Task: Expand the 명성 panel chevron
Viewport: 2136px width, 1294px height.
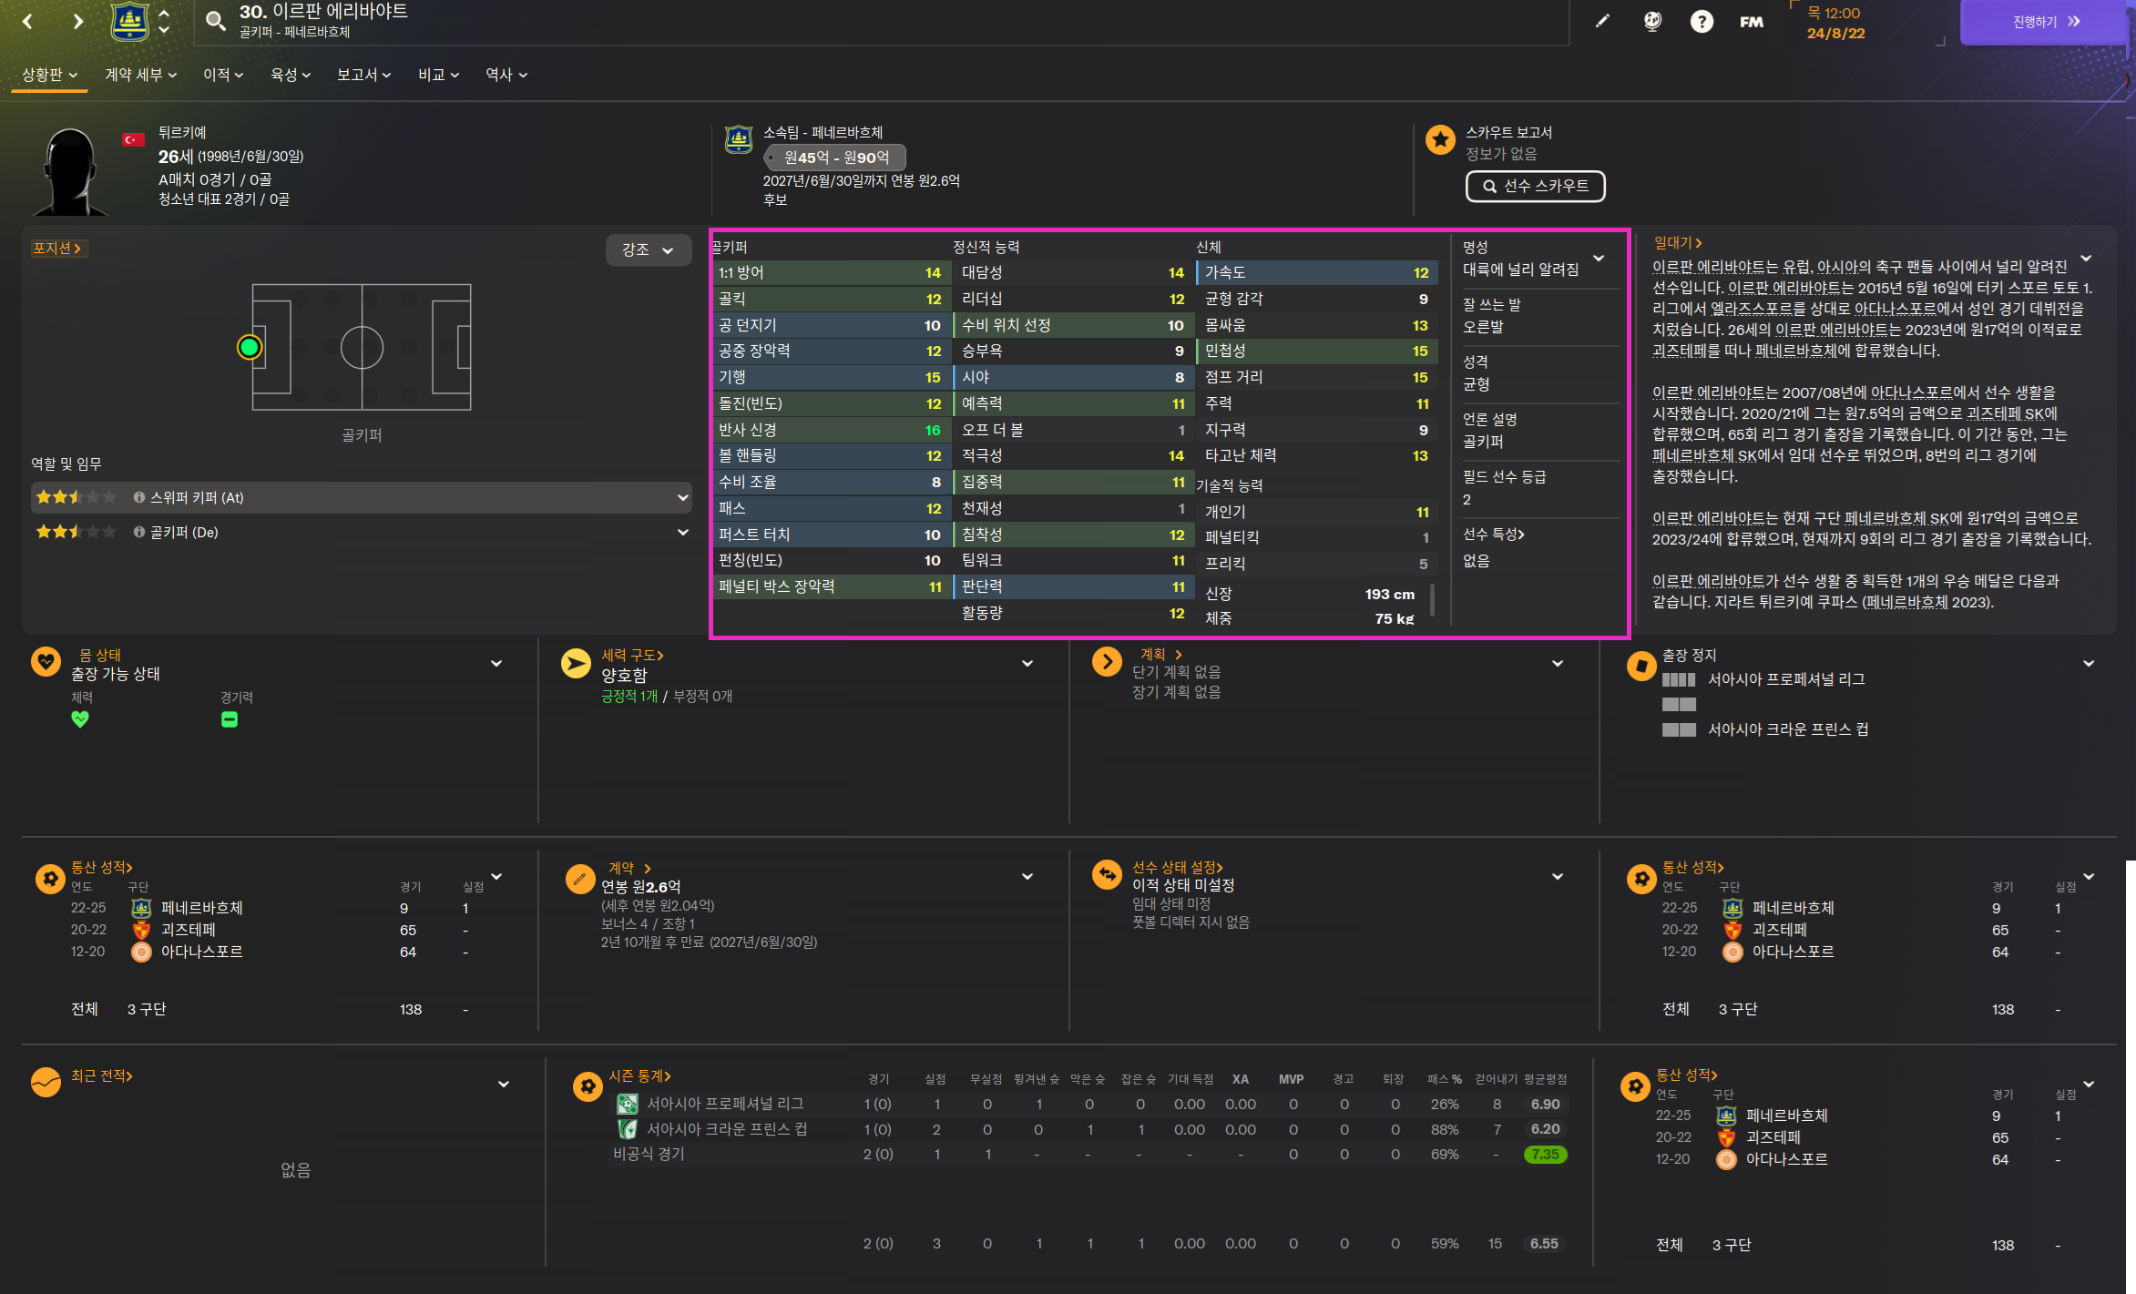Action: pos(1599,259)
